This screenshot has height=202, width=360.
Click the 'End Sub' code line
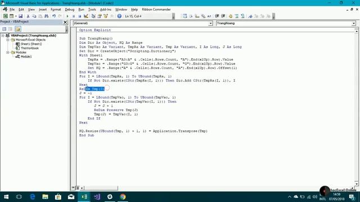click(x=87, y=135)
